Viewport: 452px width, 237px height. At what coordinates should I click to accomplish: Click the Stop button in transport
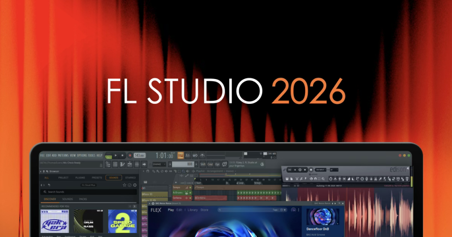tap(123, 155)
